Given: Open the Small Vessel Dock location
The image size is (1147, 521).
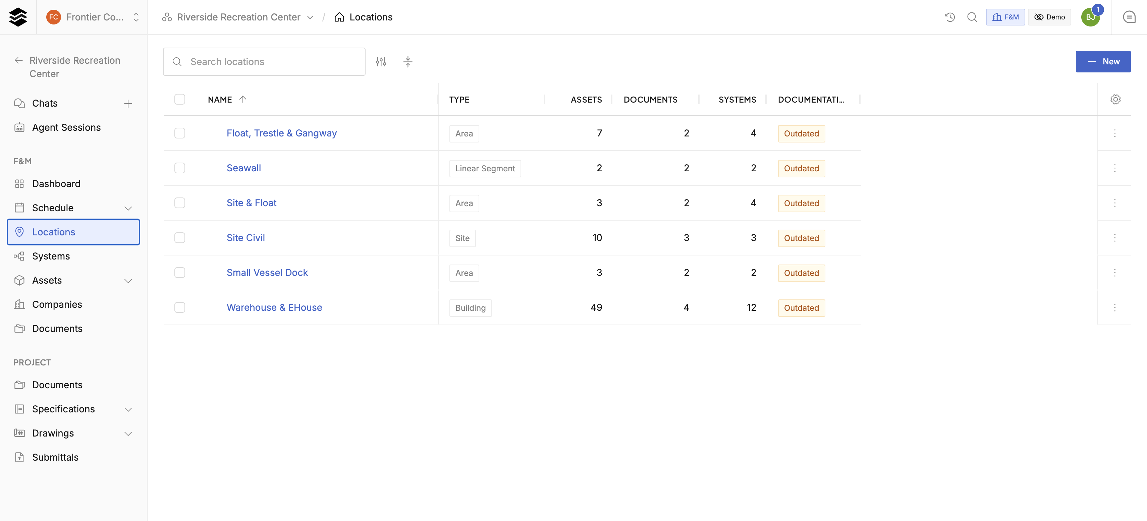Looking at the screenshot, I should 267,273.
